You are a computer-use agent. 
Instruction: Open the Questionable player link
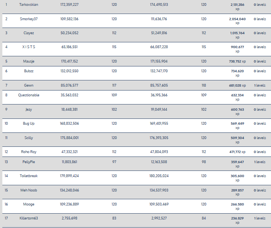click(x=28, y=95)
